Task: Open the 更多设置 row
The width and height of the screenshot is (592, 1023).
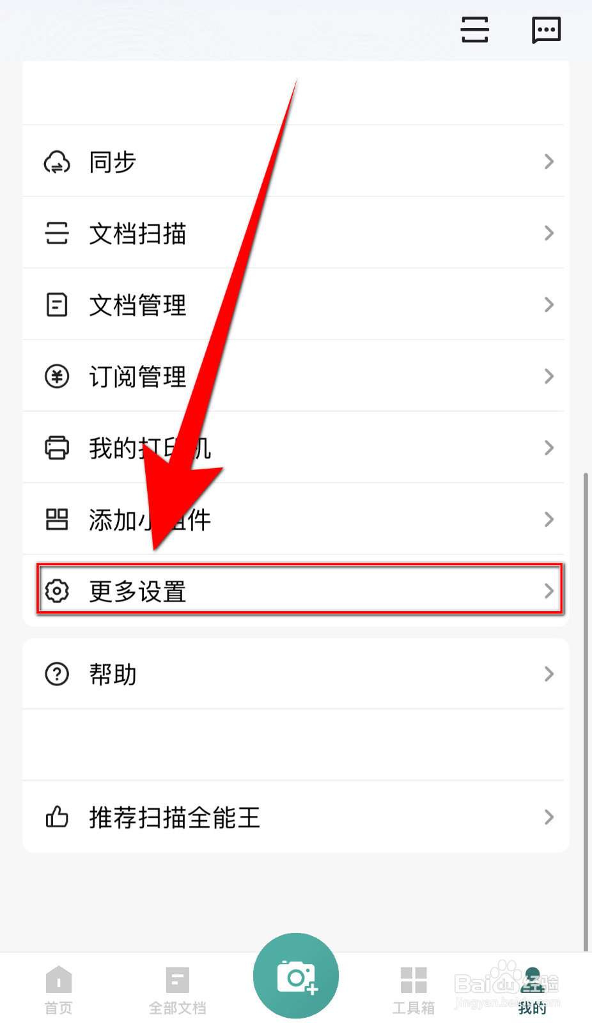Action: click(300, 590)
